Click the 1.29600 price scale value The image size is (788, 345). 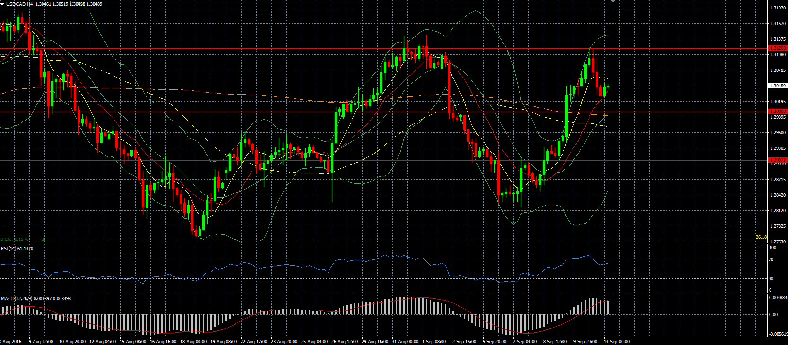click(x=778, y=133)
